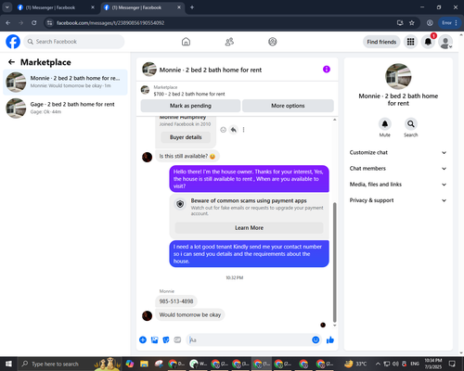
Task: Open the Windows Start menu
Action: point(8,364)
